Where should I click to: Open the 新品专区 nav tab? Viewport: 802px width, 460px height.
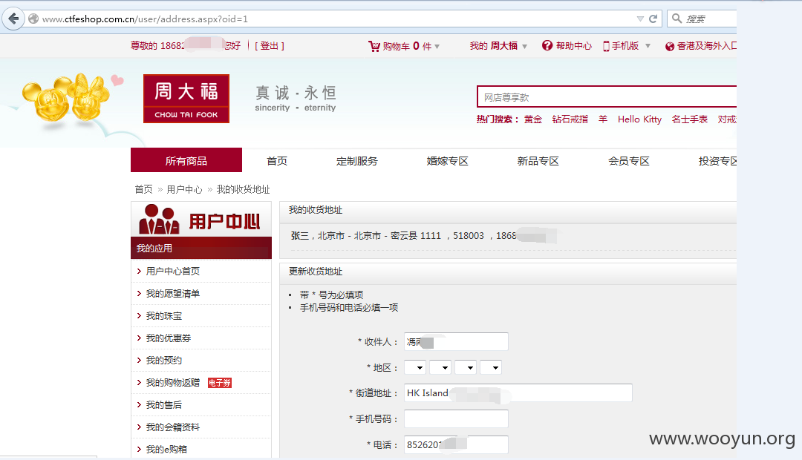pyautogui.click(x=538, y=161)
